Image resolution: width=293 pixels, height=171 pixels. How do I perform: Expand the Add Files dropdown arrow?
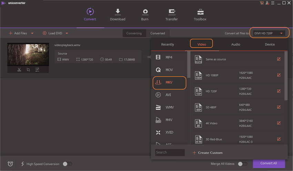(32, 33)
